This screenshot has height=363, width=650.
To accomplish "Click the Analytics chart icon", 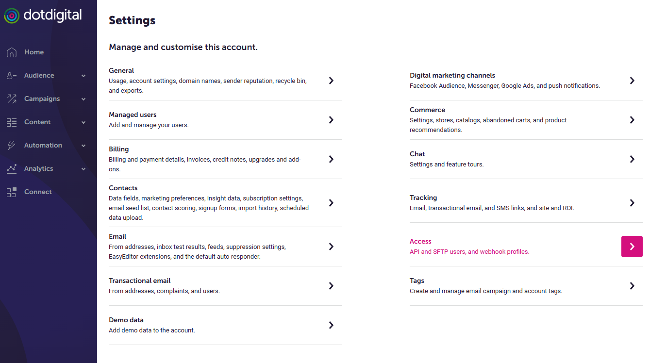I will coord(12,169).
